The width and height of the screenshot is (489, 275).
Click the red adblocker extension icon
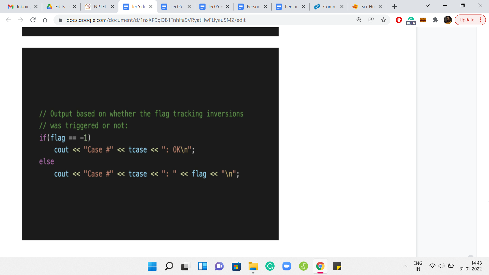point(399,20)
